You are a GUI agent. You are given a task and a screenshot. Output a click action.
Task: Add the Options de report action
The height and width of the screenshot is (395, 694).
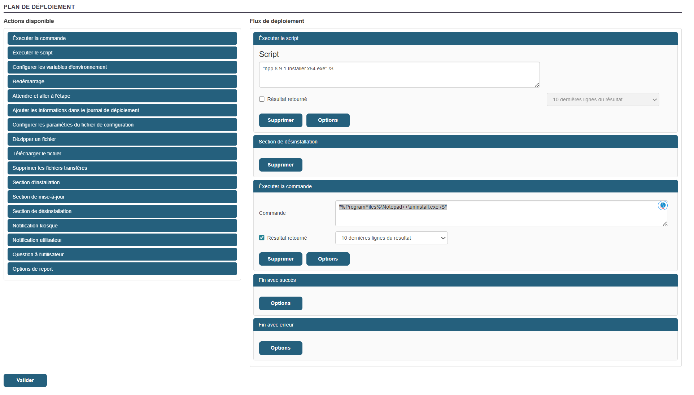click(x=122, y=269)
